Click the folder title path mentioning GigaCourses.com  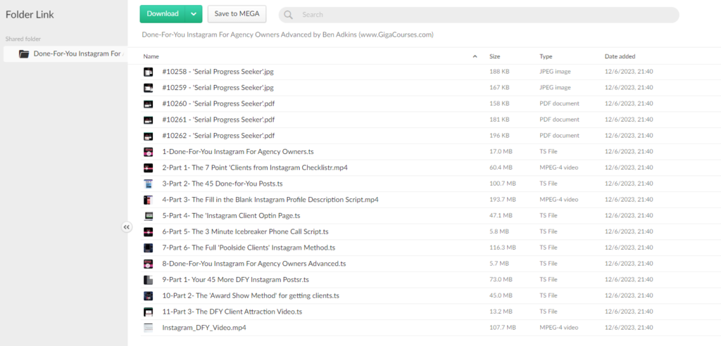point(287,34)
